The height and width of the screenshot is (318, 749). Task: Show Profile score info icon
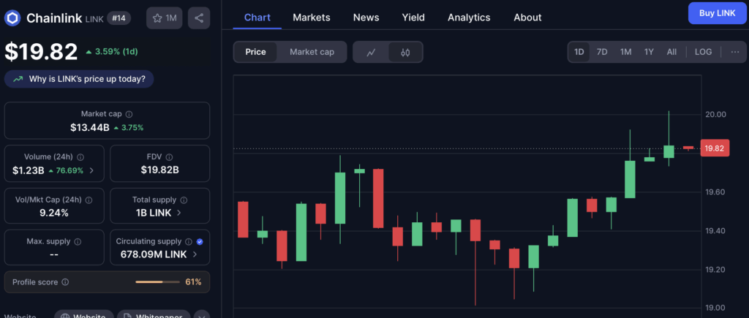(x=65, y=282)
